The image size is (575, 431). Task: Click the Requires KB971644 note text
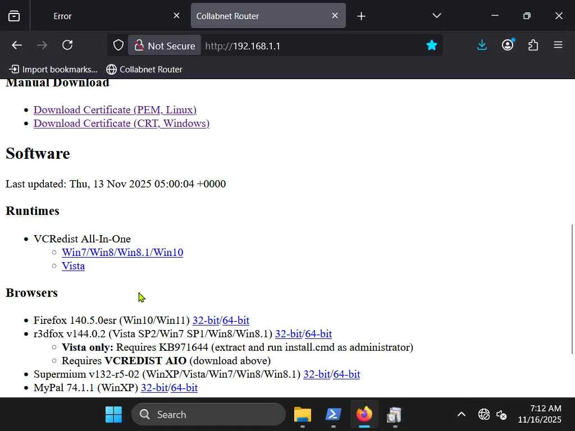[238, 347]
